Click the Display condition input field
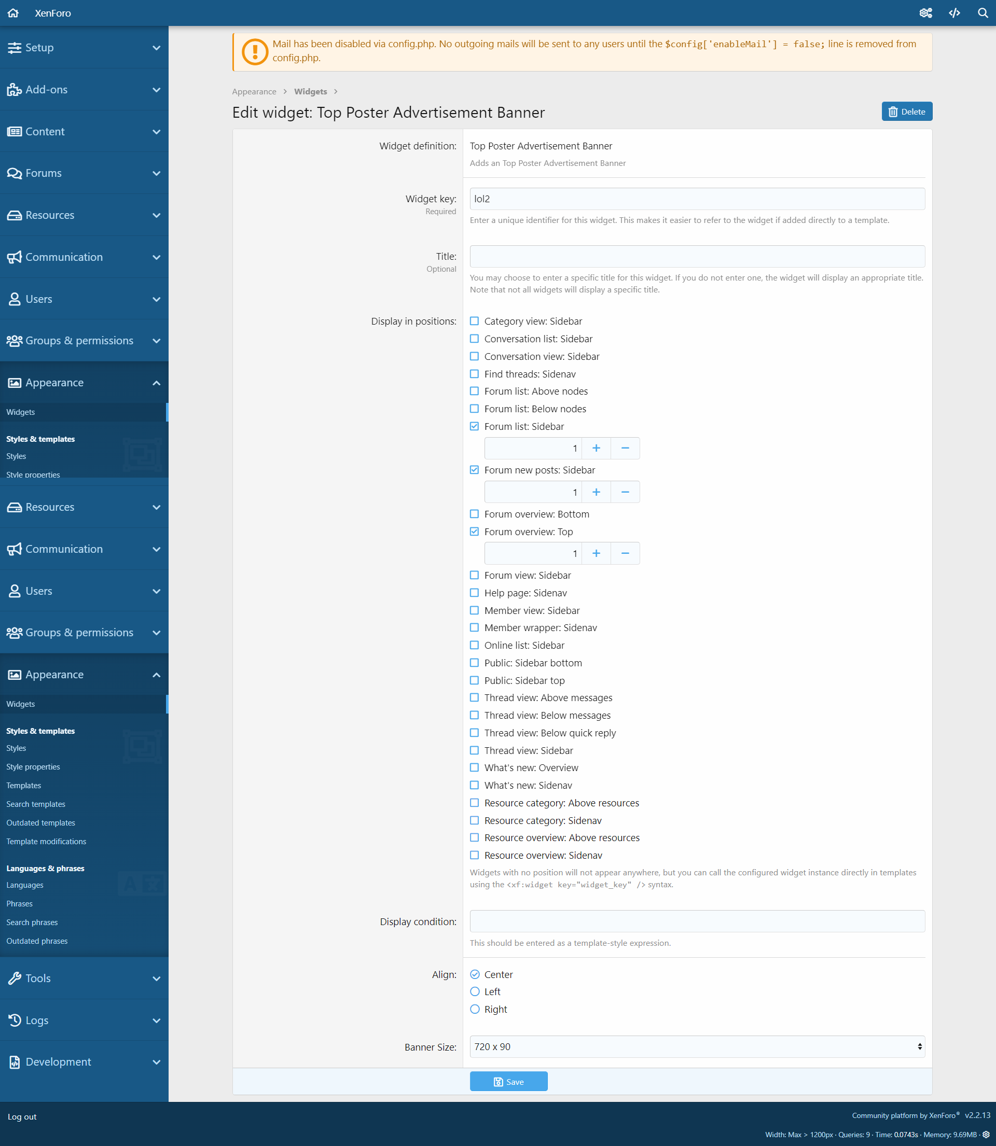The width and height of the screenshot is (996, 1146). (x=697, y=921)
